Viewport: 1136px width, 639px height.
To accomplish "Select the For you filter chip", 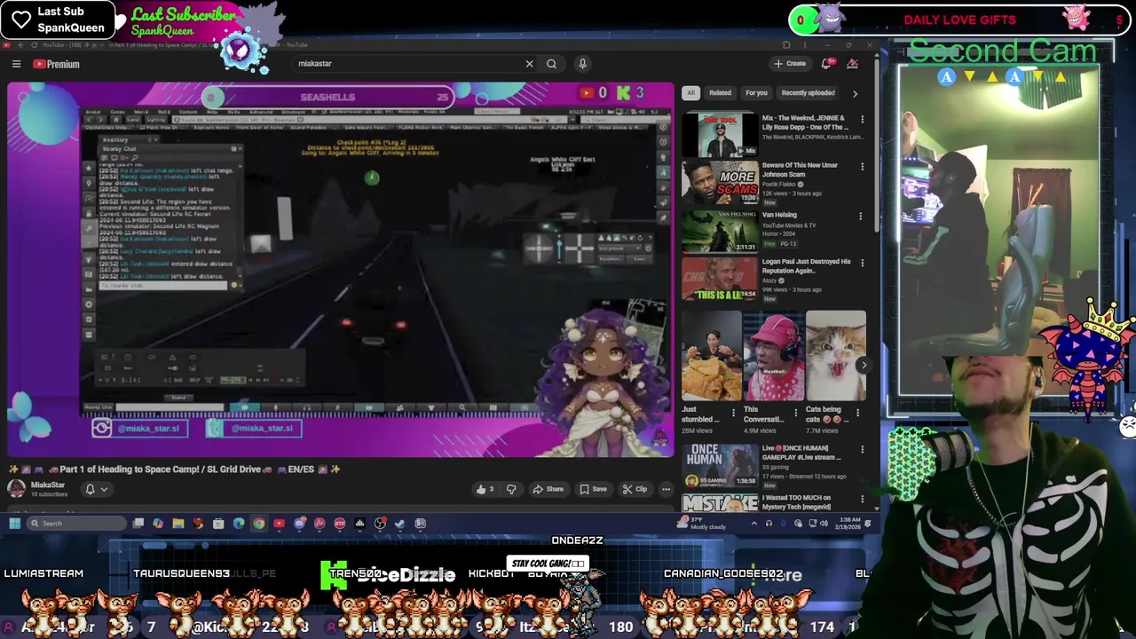I will tap(756, 92).
